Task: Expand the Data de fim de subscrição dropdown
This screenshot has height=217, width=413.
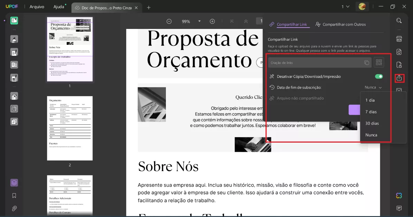Action: click(373, 87)
